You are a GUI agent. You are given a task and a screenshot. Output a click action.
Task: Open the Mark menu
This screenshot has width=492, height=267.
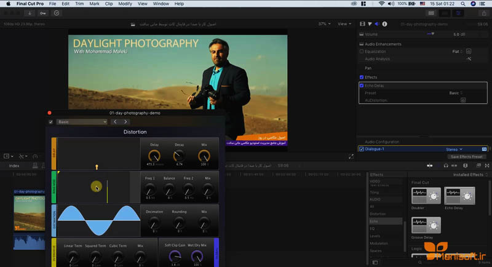94,4
